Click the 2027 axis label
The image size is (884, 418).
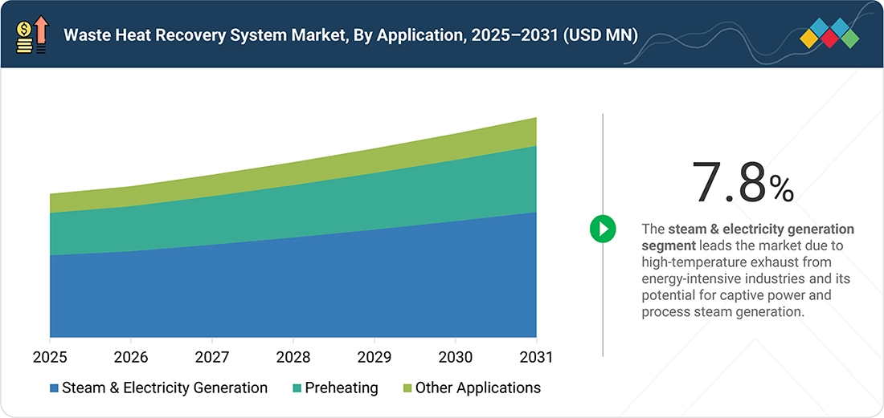[x=212, y=357]
